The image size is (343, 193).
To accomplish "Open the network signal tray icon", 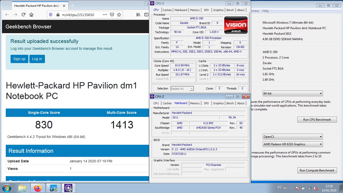I will click(309, 188).
